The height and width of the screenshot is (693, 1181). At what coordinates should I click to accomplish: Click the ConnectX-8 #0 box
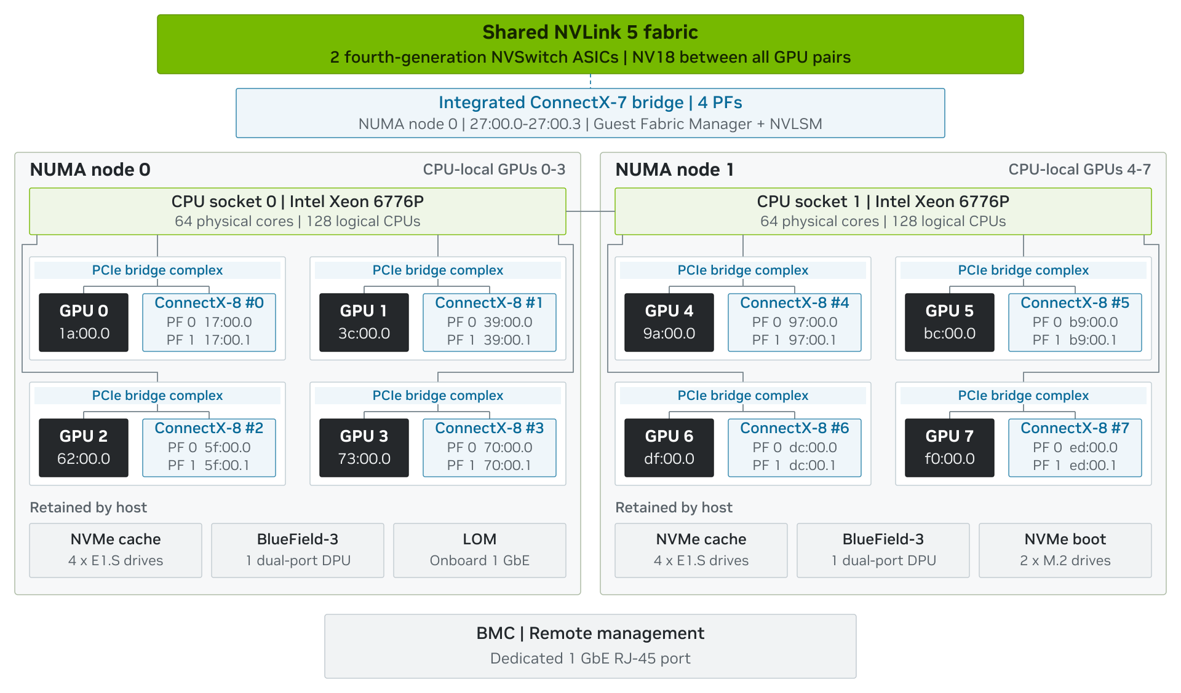209,323
